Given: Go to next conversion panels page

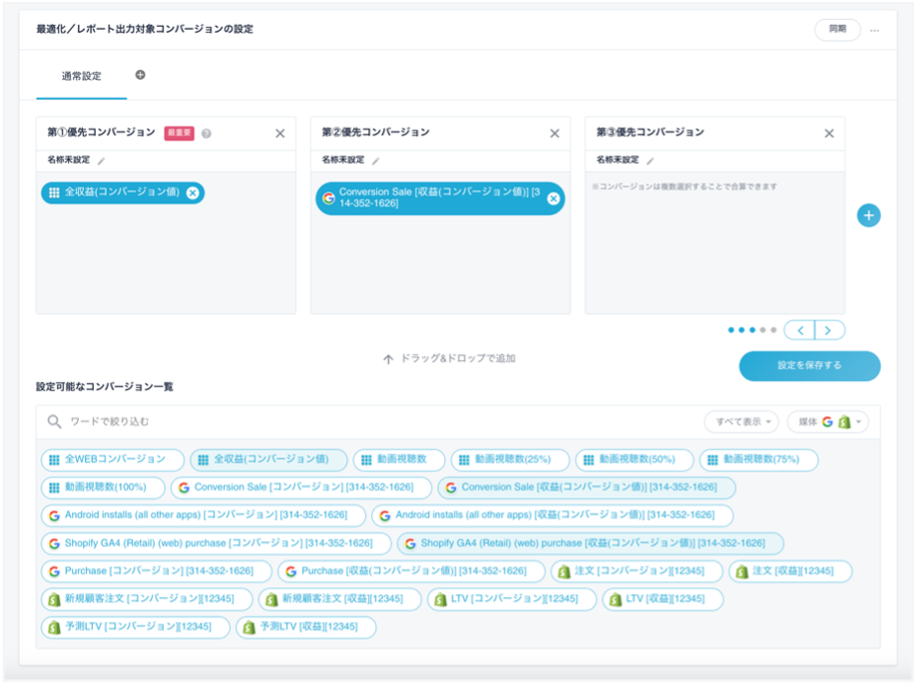Looking at the screenshot, I should tap(829, 330).
